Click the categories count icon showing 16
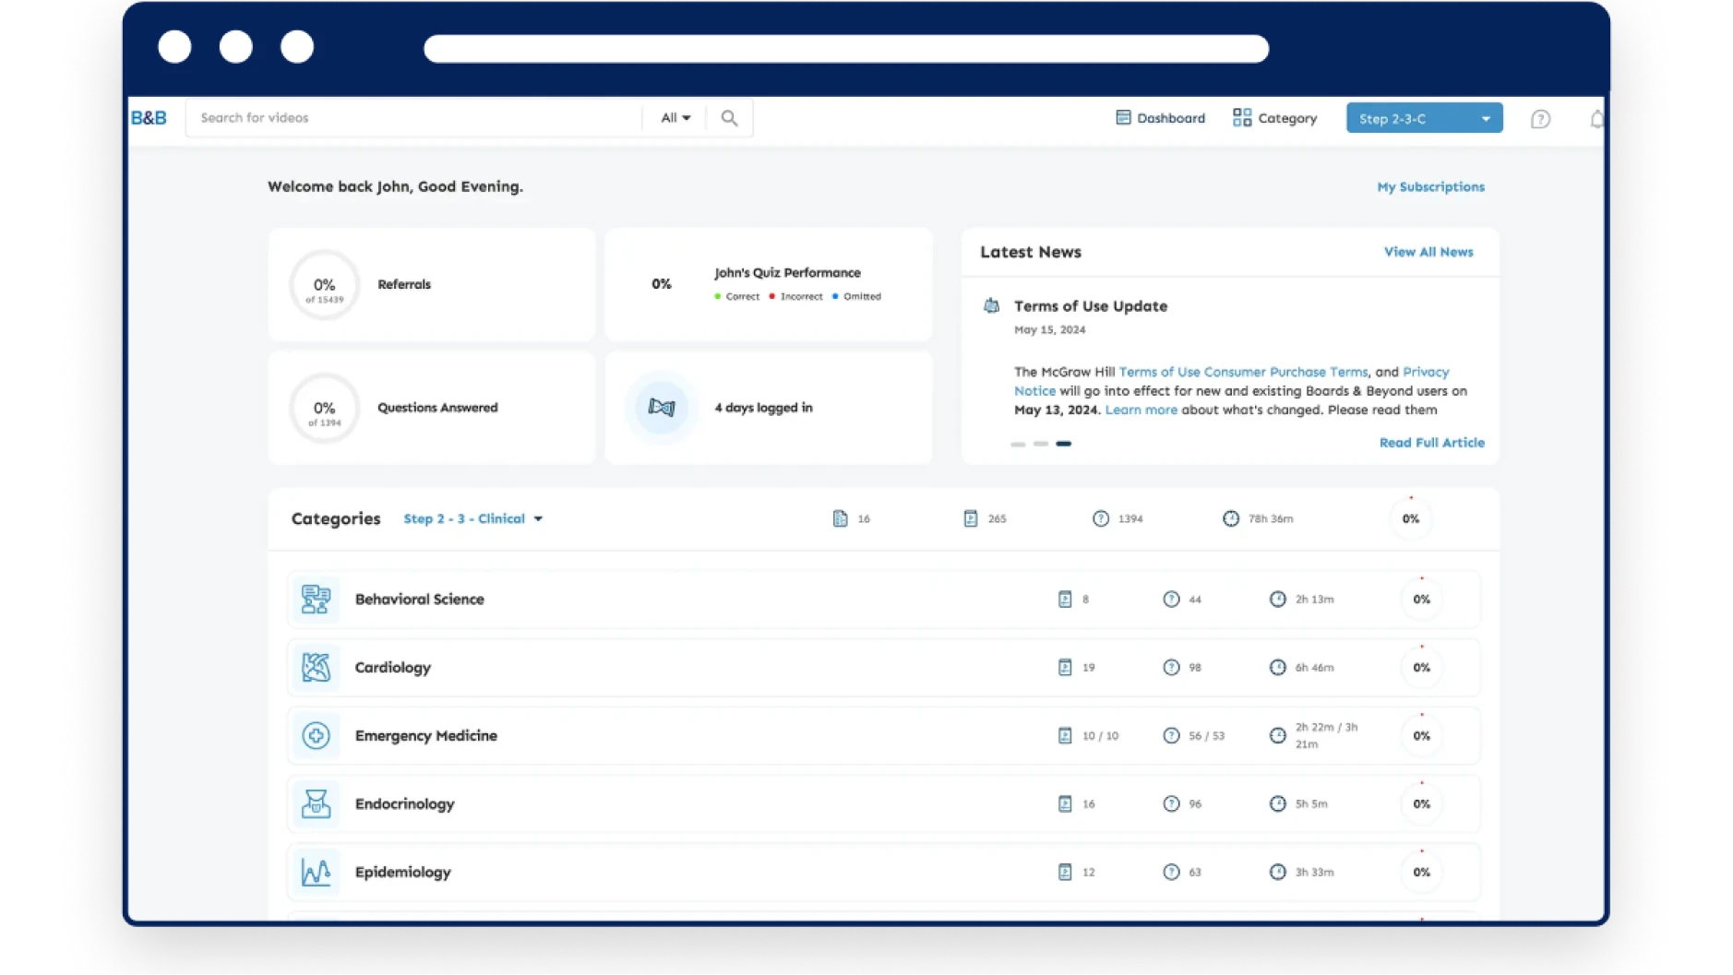This screenshot has height=975, width=1733. tap(840, 519)
